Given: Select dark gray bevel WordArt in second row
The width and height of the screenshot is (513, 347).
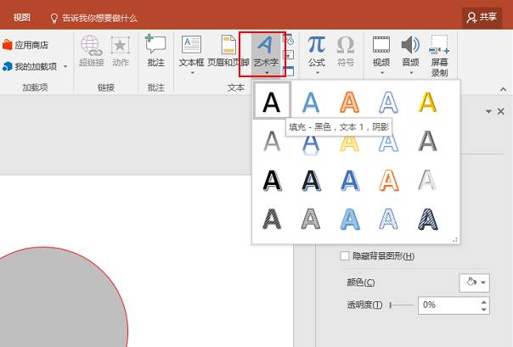Looking at the screenshot, I should pyautogui.click(x=427, y=141).
